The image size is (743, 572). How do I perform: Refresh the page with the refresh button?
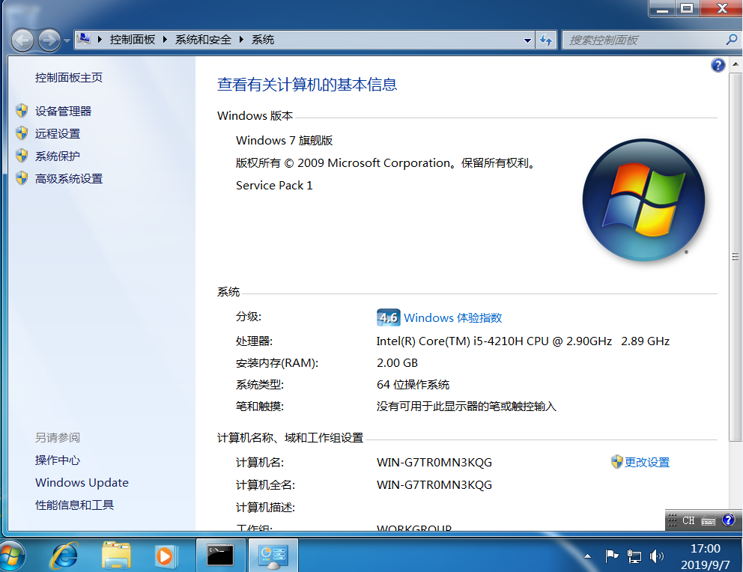pos(546,40)
